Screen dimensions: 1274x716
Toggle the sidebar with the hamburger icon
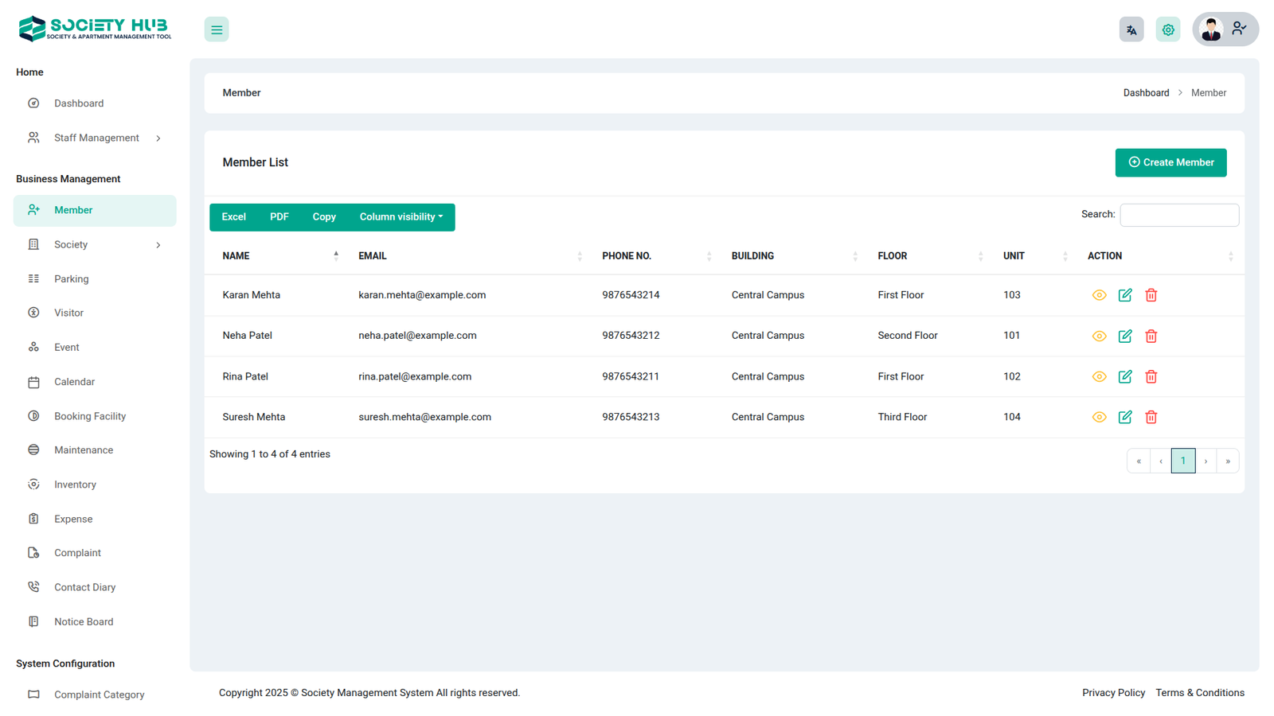pos(217,30)
